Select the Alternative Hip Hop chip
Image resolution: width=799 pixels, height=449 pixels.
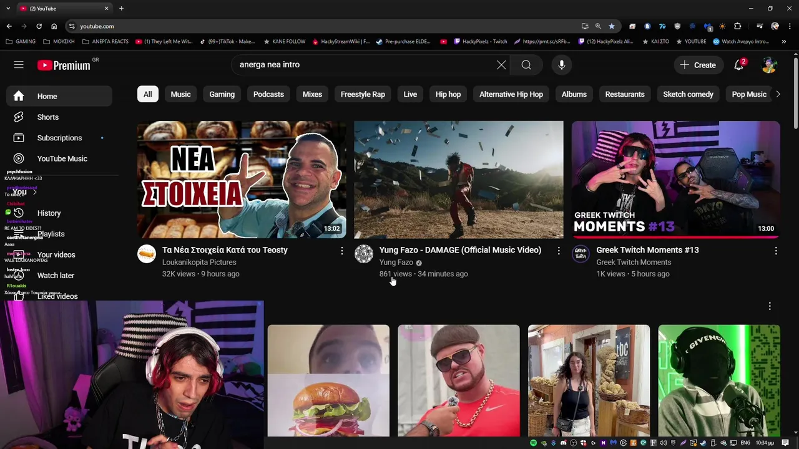(511, 94)
